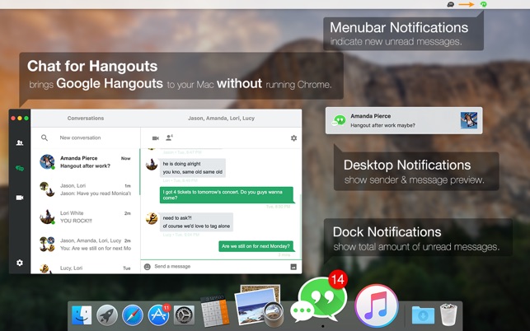
Task: Click the add people icon in chat
Action: point(169,138)
